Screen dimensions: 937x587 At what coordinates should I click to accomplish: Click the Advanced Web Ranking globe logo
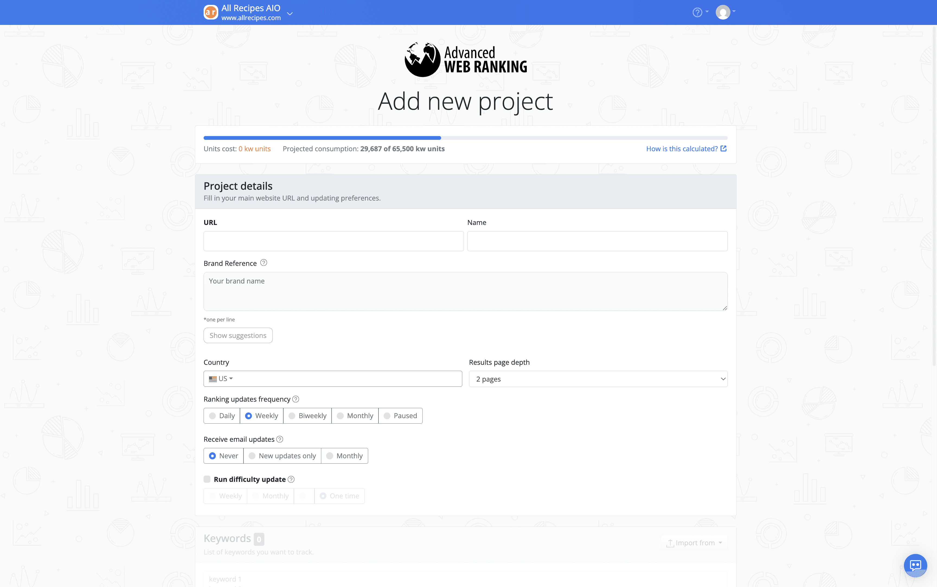click(422, 59)
